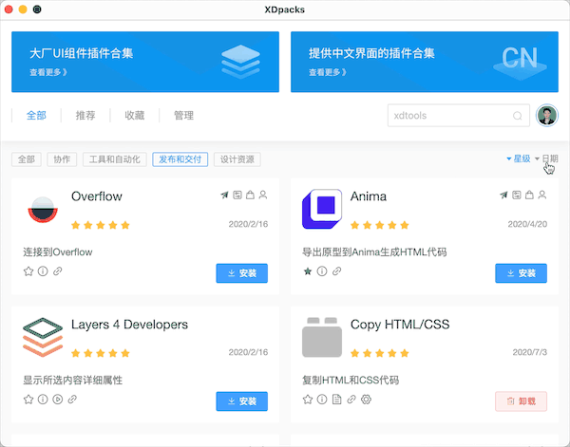Sort plugins by 星级 rating
570x447 pixels.
tap(519, 158)
